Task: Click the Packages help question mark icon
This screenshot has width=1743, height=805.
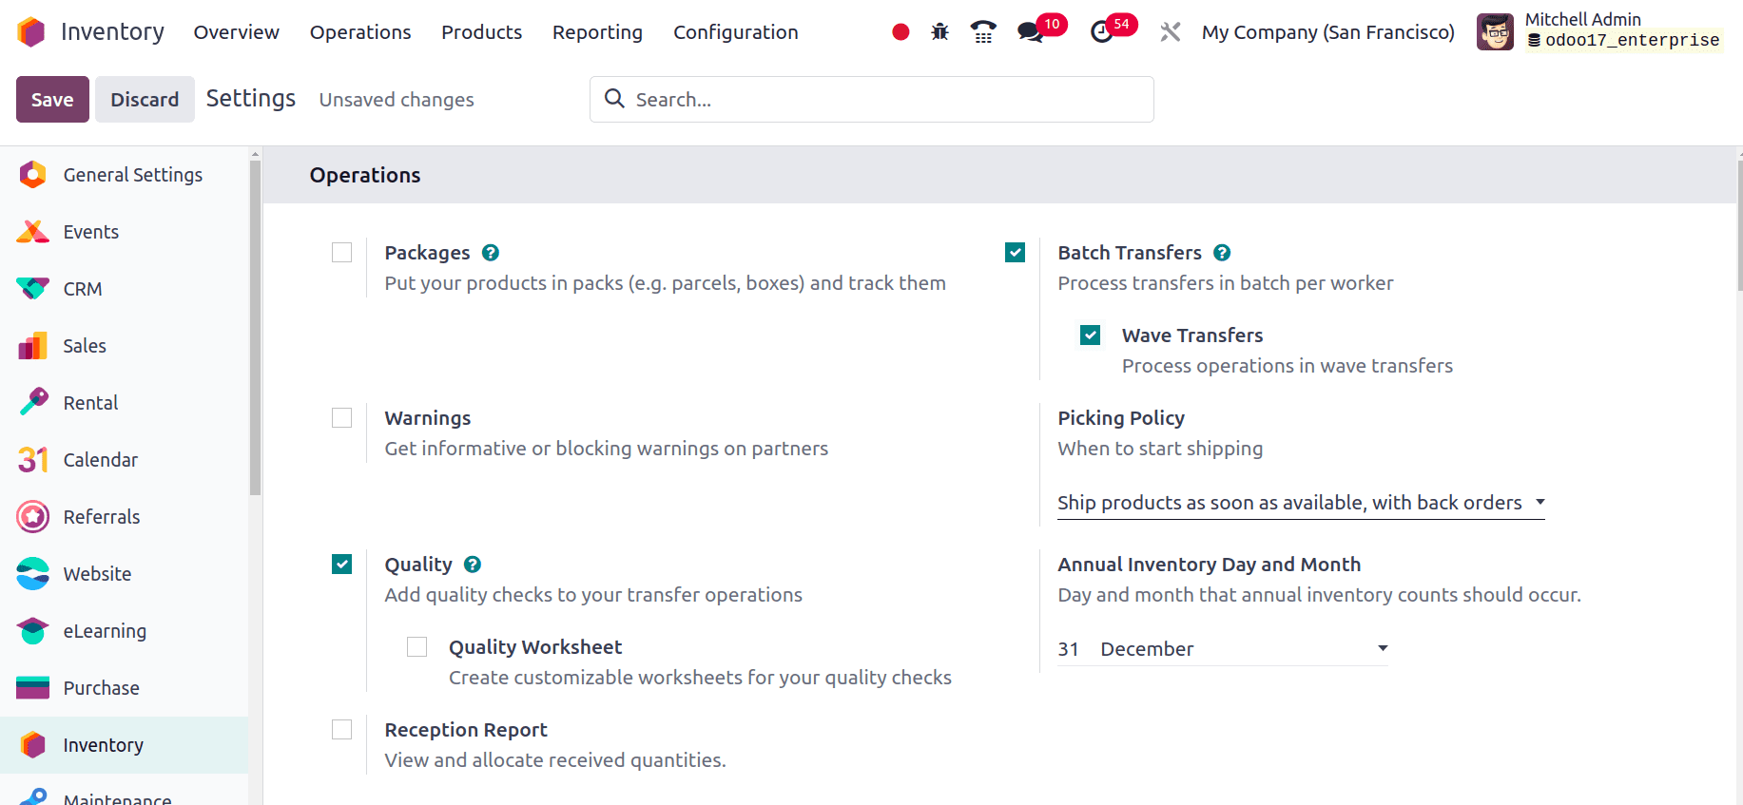Action: [491, 253]
